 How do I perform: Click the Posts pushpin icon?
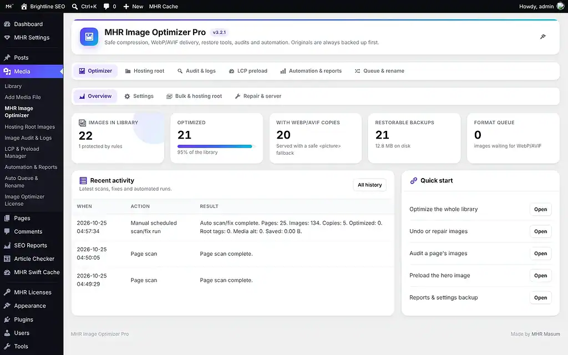point(7,58)
